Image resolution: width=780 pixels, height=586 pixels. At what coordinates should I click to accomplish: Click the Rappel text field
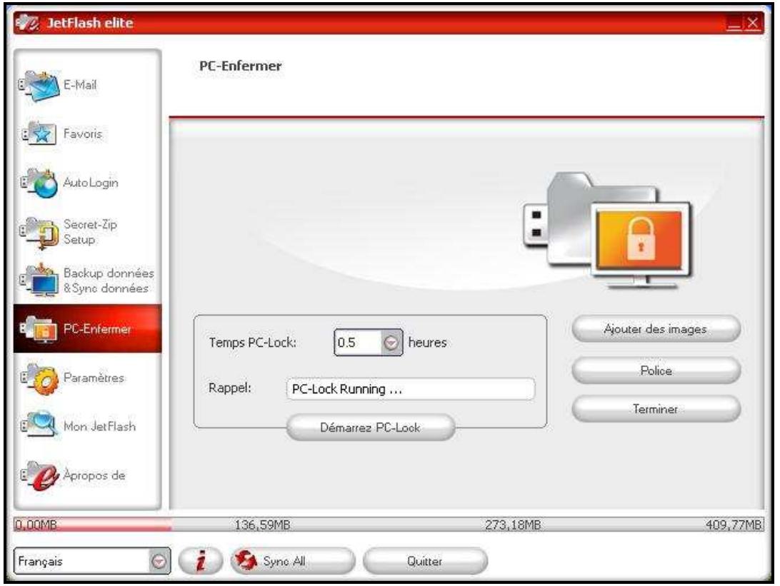[x=411, y=389]
